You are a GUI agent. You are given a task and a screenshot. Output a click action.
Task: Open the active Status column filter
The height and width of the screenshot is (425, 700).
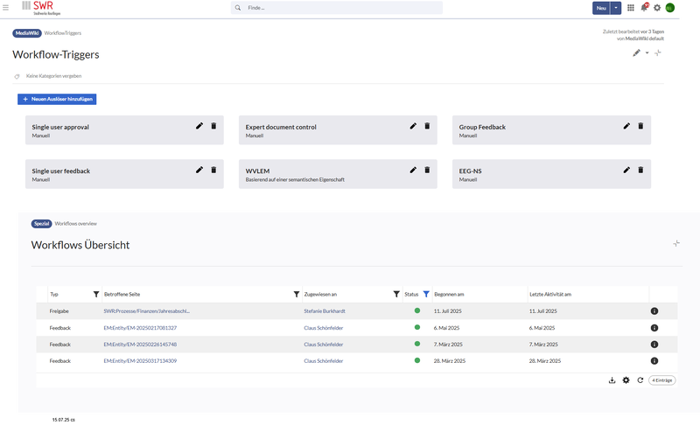coord(426,294)
